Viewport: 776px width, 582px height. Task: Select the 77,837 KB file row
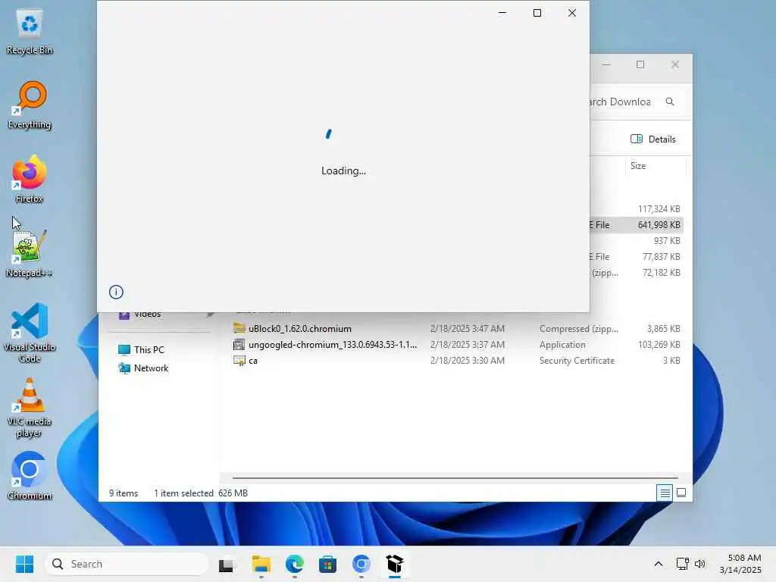pos(637,257)
